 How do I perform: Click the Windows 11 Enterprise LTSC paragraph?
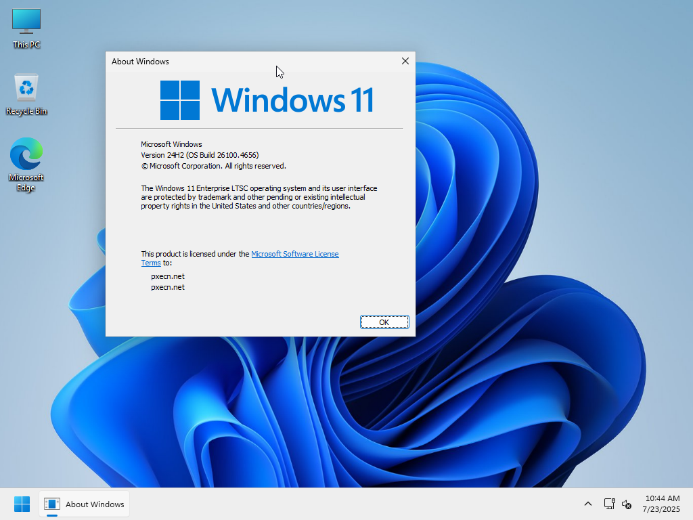click(259, 197)
